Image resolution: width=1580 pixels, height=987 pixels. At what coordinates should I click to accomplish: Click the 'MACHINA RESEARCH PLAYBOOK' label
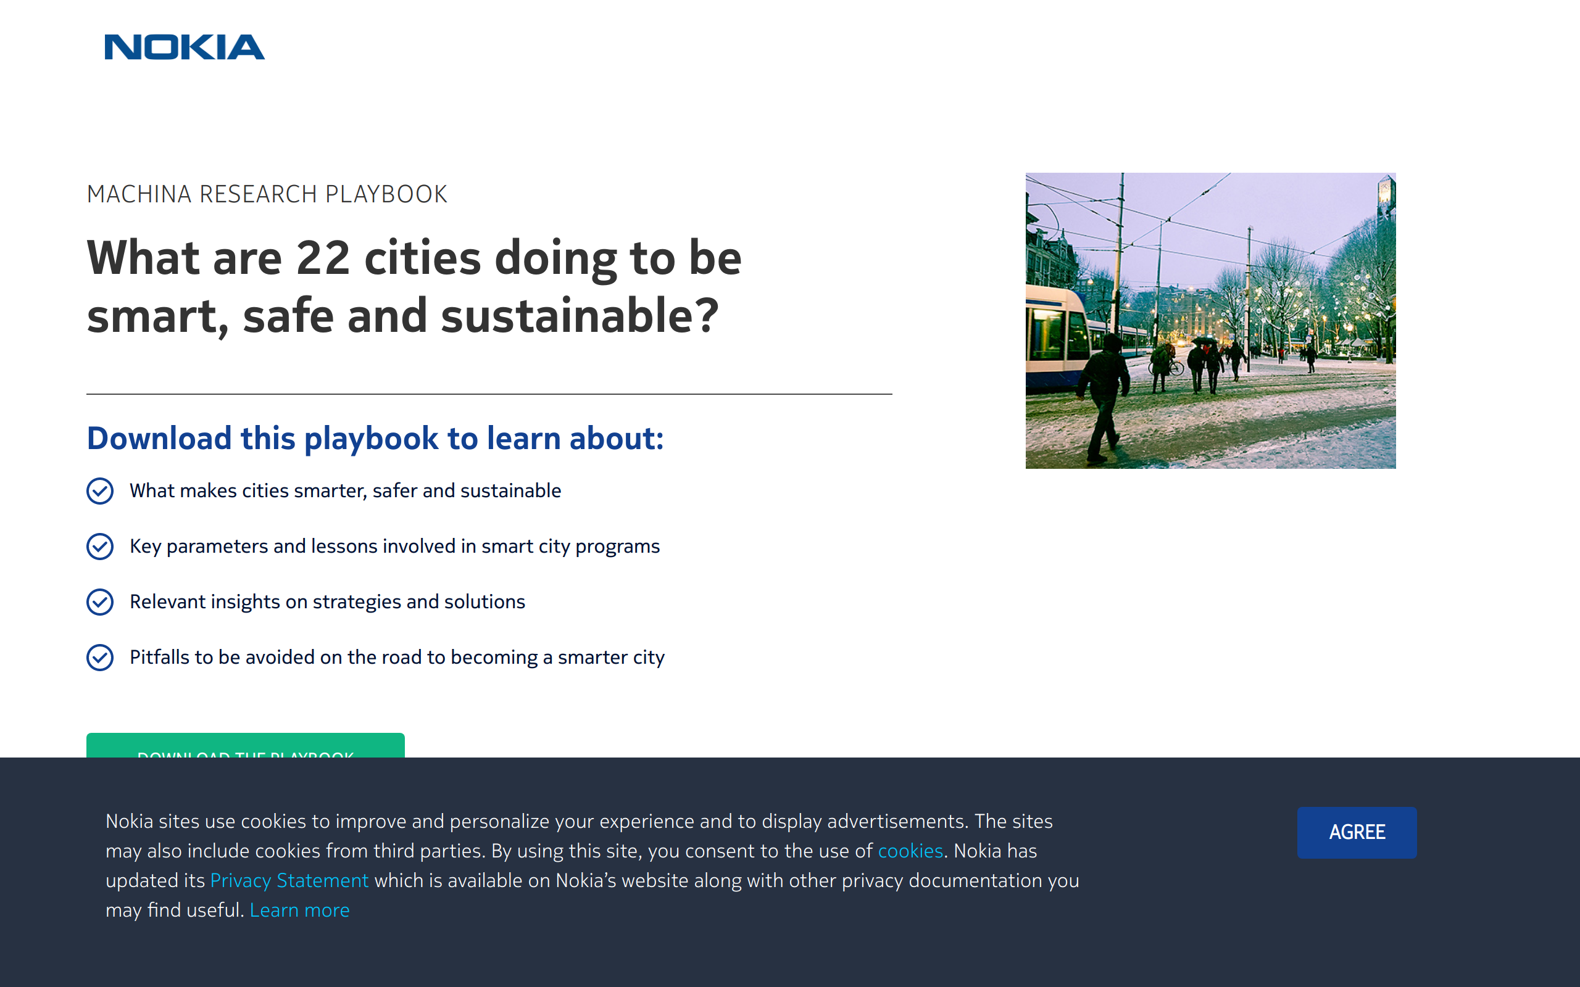(x=267, y=194)
